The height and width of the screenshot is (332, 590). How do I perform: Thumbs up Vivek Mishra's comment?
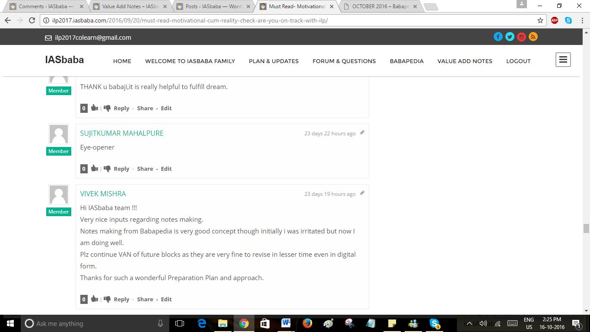pyautogui.click(x=94, y=299)
